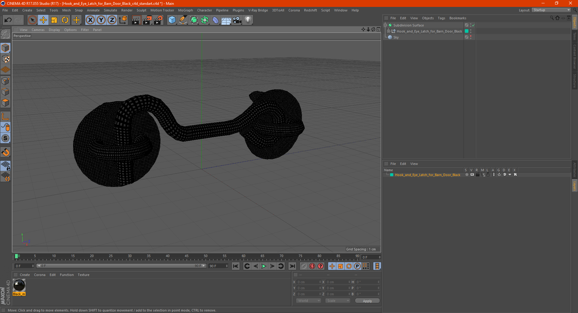Image resolution: width=578 pixels, height=313 pixels.
Task: Switch to Edges mode
Action: pyautogui.click(x=6, y=92)
